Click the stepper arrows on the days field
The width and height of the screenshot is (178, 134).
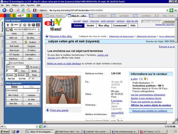click(x=15, y=71)
